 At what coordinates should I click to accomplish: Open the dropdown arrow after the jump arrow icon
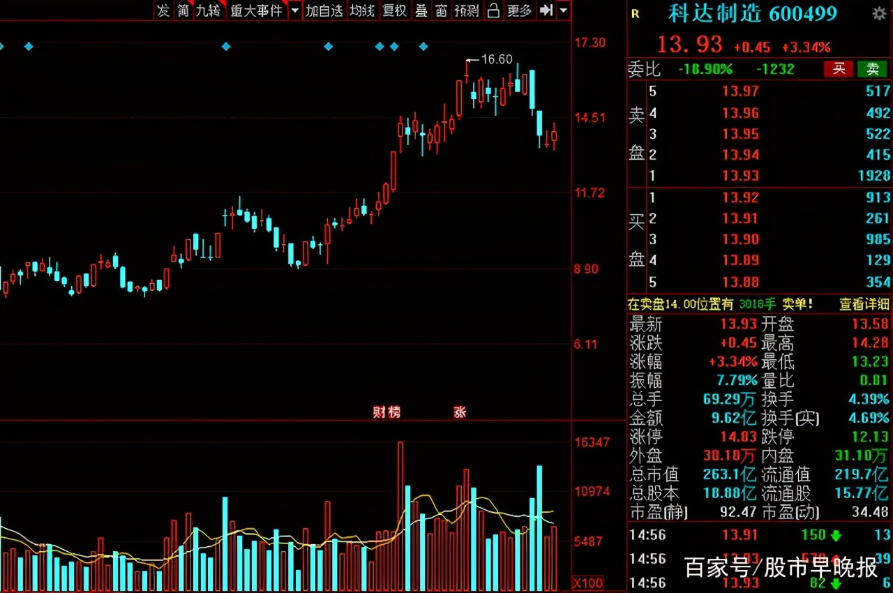[563, 10]
